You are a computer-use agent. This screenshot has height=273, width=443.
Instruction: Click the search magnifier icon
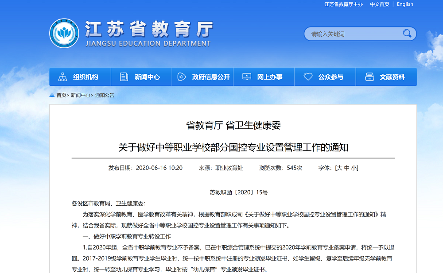pyautogui.click(x=407, y=34)
